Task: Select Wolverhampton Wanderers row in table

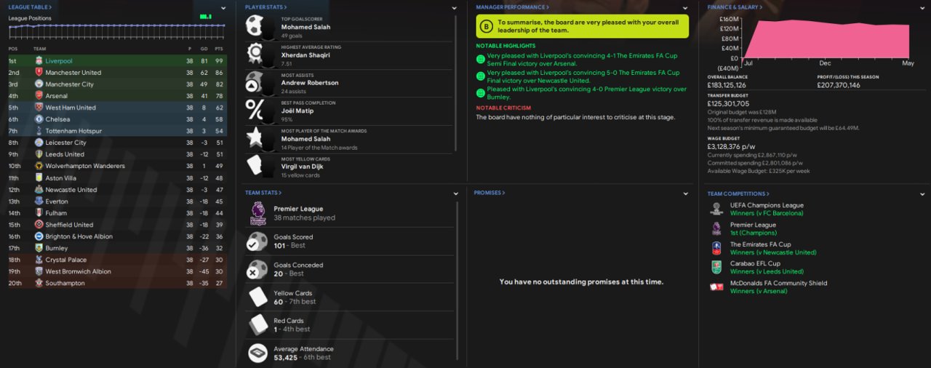Action: pos(117,166)
